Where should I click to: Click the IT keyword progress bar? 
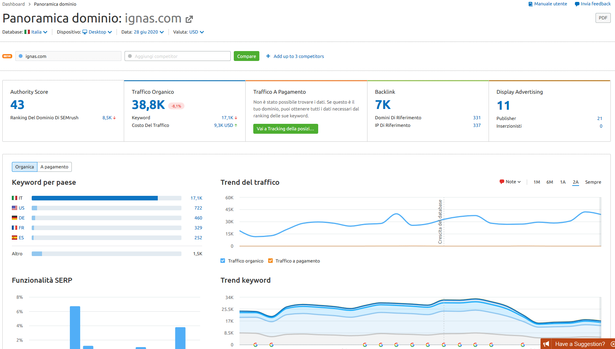click(x=107, y=198)
